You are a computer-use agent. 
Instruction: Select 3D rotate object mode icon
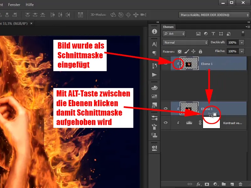pos(113,15)
